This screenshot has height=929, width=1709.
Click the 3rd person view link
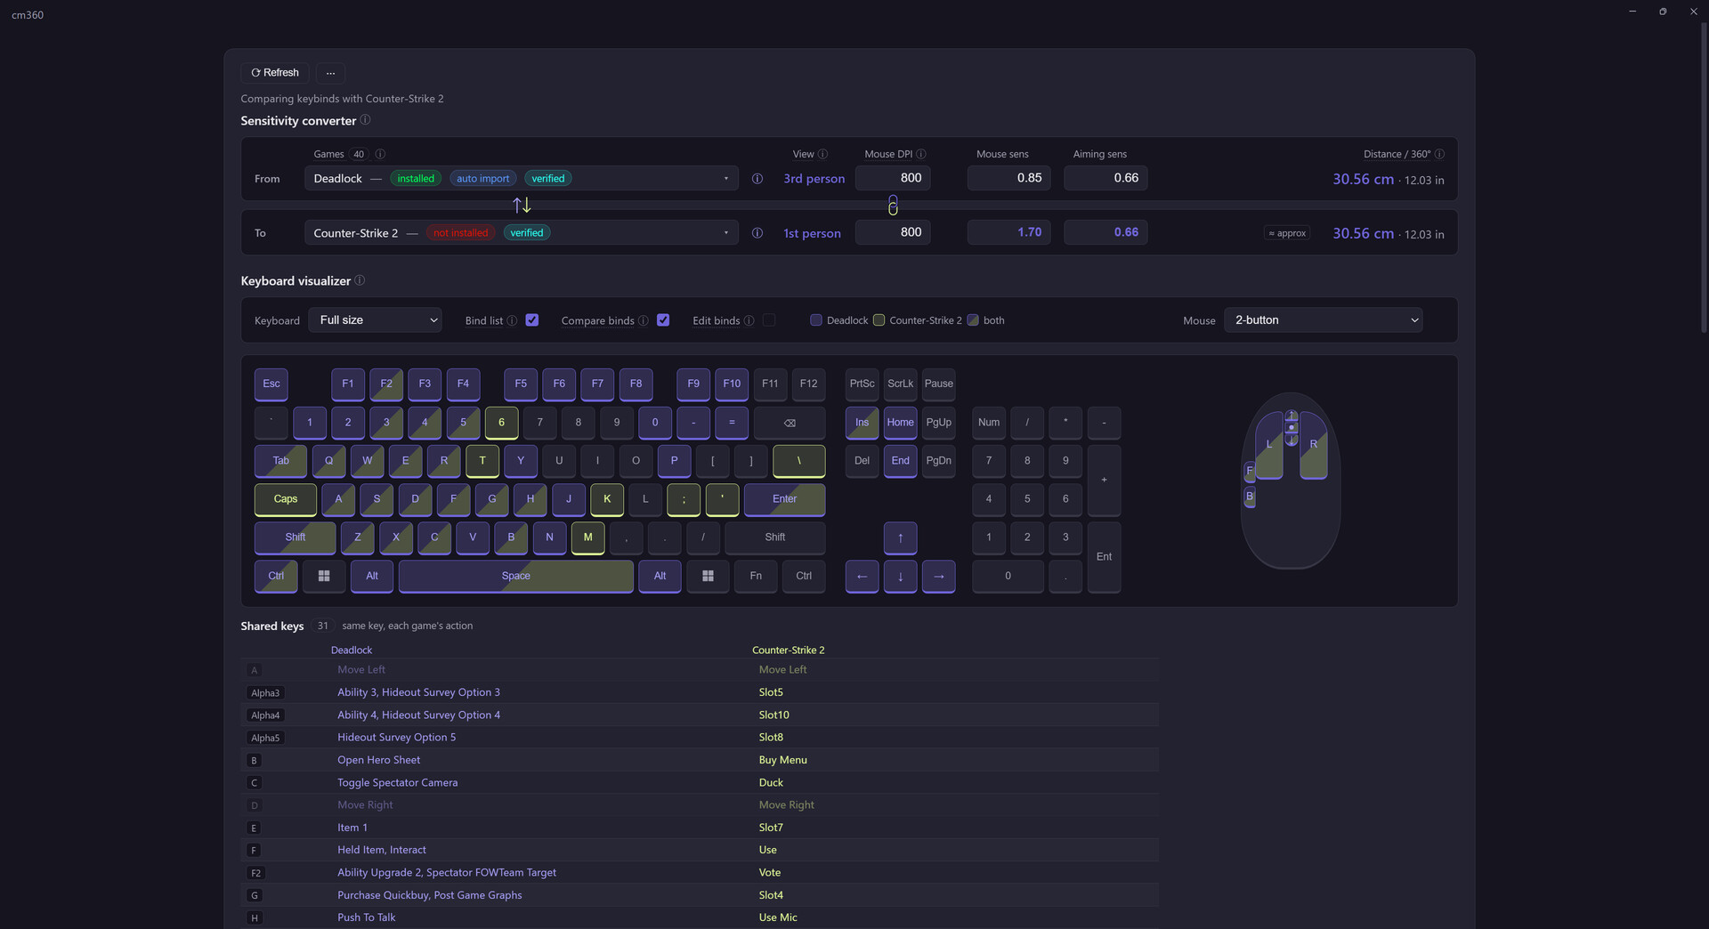[x=814, y=179]
